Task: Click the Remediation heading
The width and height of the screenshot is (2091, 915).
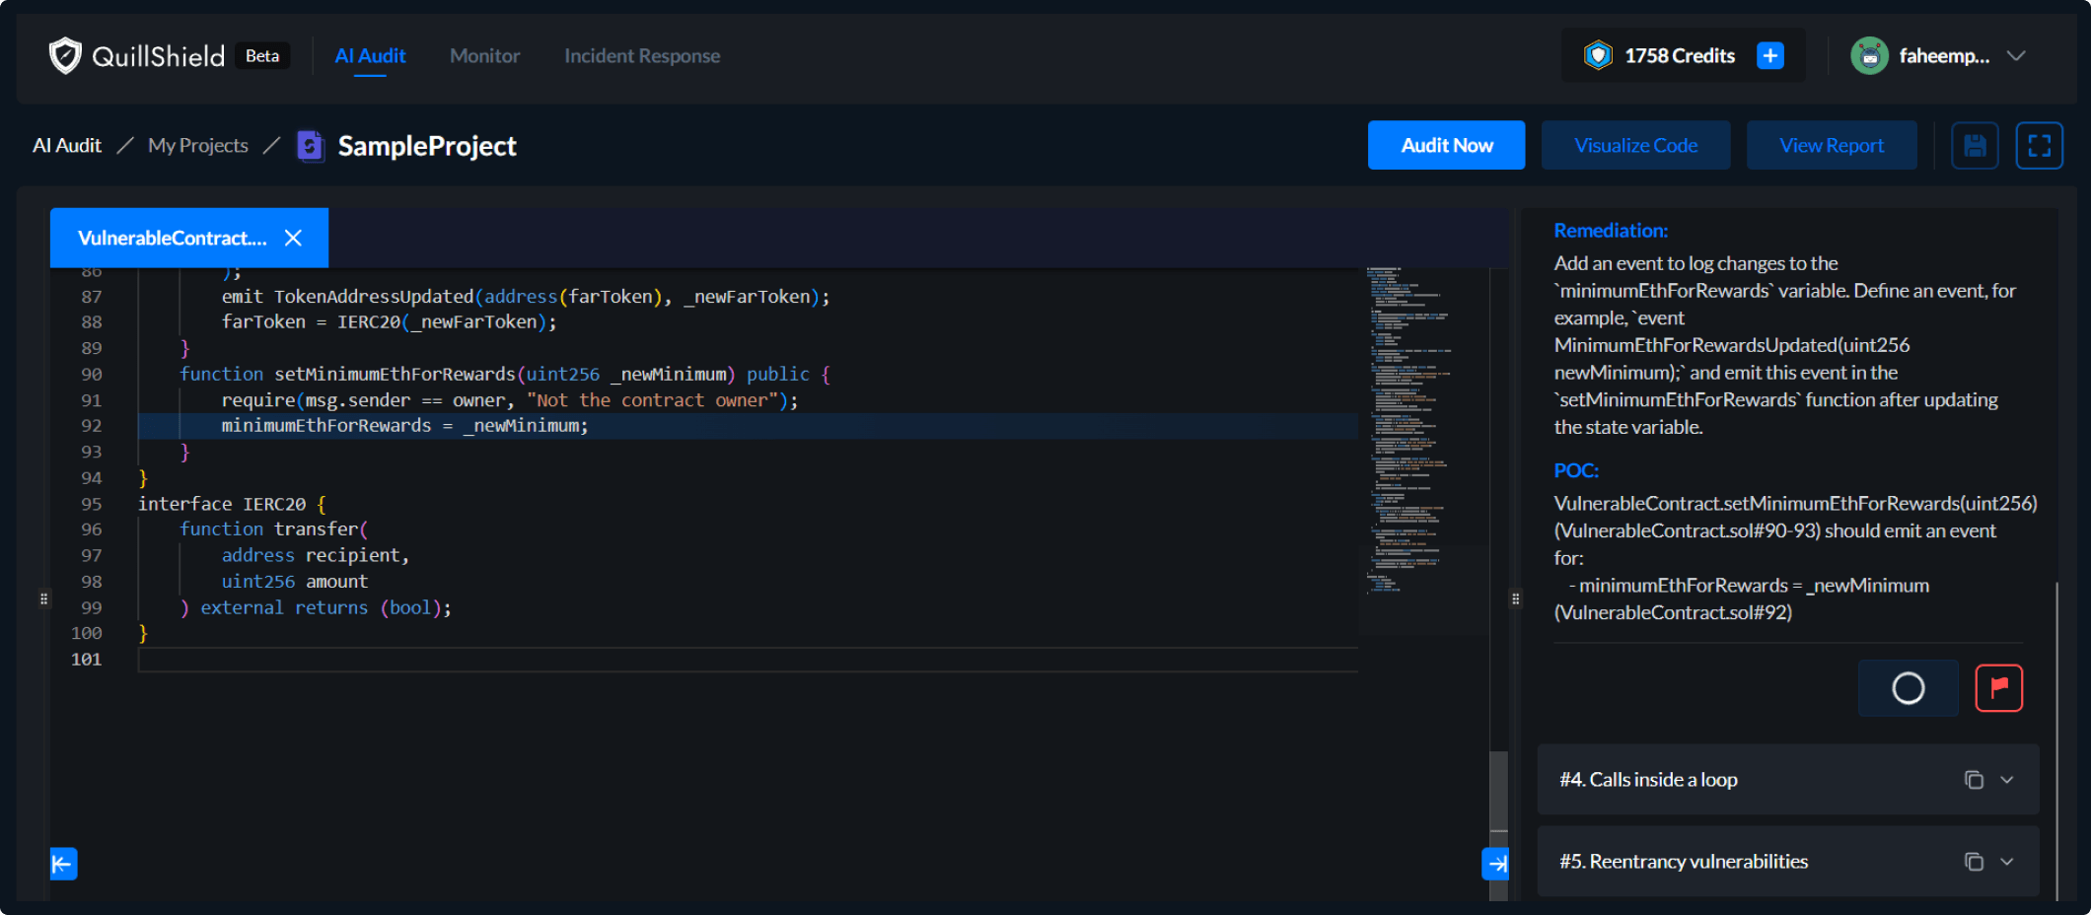Action: [1611, 231]
